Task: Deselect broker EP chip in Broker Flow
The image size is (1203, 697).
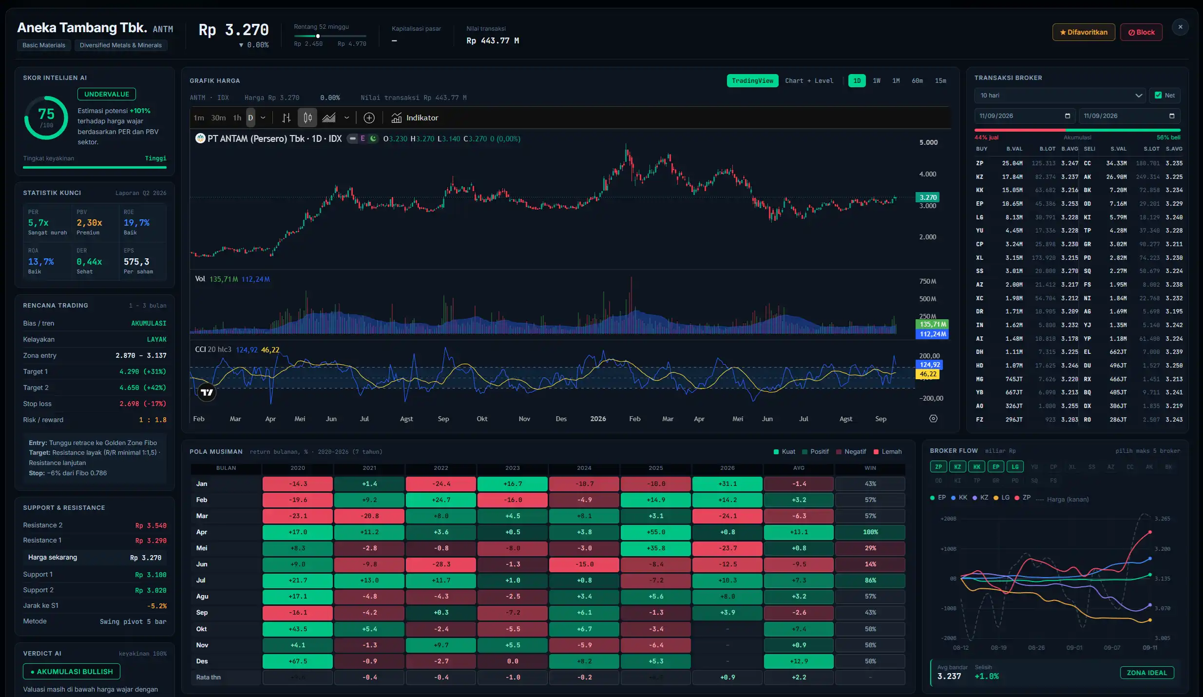Action: [996, 467]
